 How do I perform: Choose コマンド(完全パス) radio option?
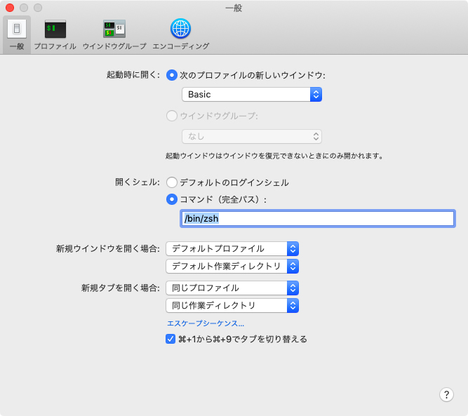(x=172, y=199)
